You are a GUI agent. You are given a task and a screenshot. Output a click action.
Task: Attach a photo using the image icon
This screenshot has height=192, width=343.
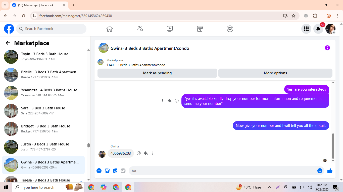[107, 171]
